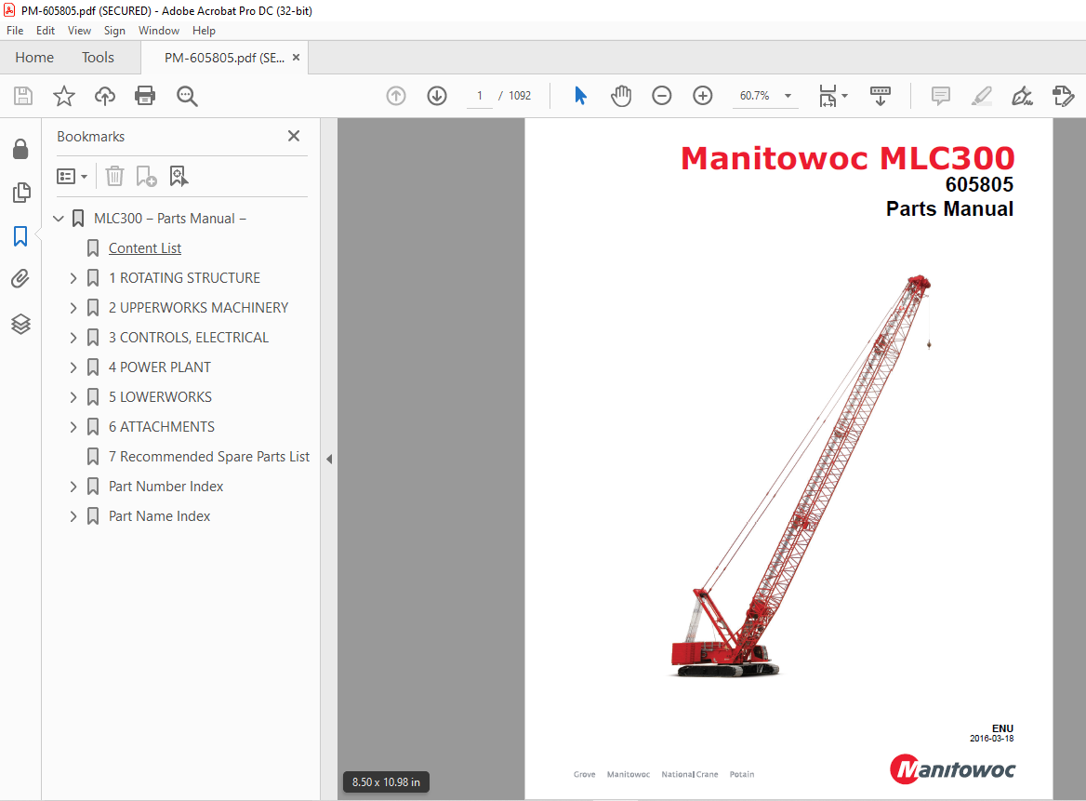Close the PM-605805.pdf tab

pos(297,58)
